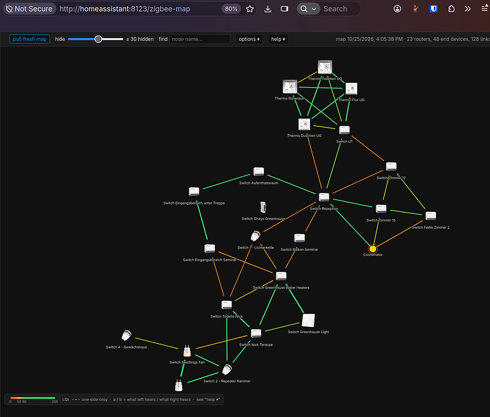Select the Switch Seedlings Fan plug node
Screen dimensions: 490x417
tap(187, 351)
